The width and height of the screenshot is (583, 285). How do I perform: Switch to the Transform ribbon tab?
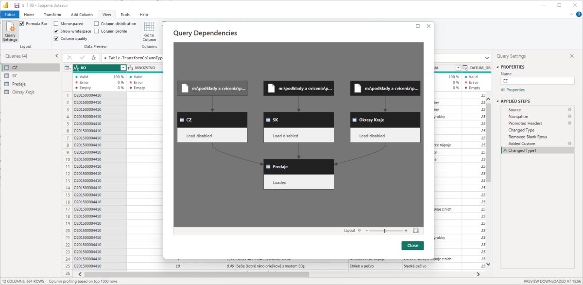[52, 15]
